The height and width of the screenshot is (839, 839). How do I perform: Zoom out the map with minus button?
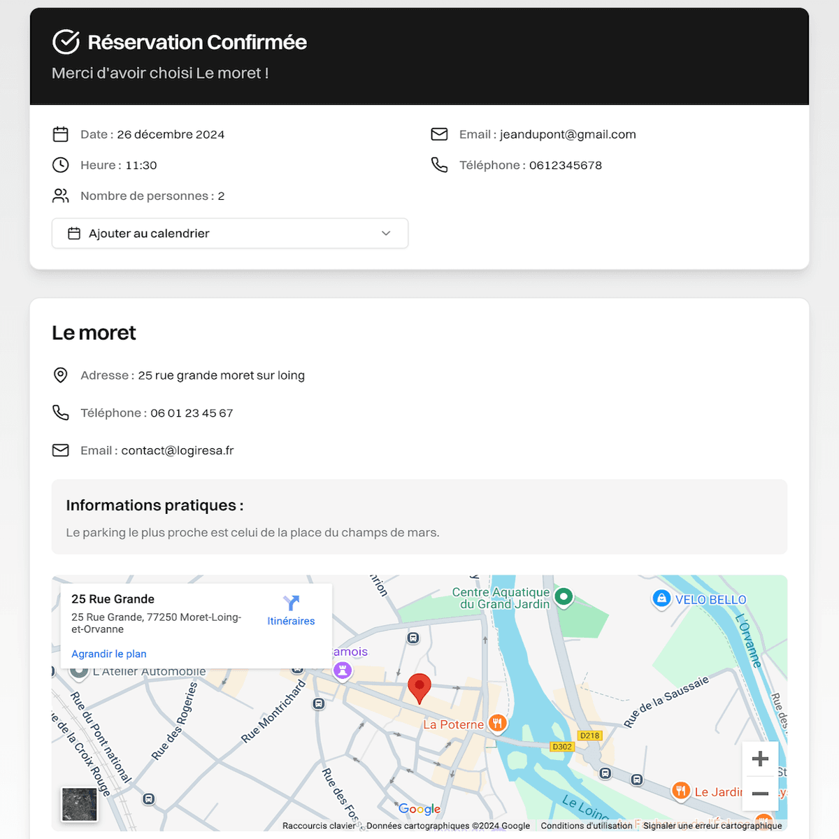pyautogui.click(x=760, y=794)
